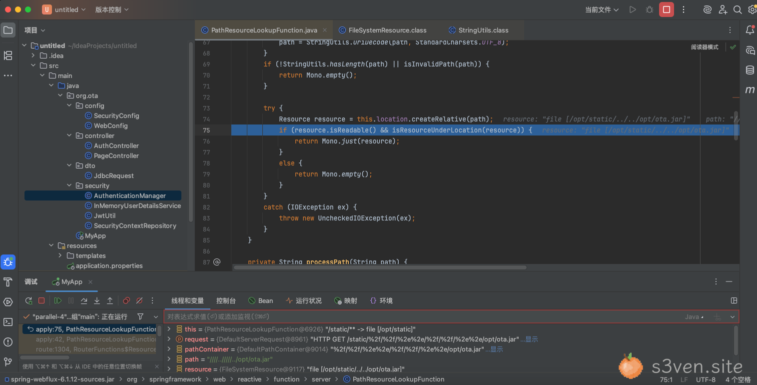Click line 75 in the editor gutter
Screen dimensions: 757x385
207,130
